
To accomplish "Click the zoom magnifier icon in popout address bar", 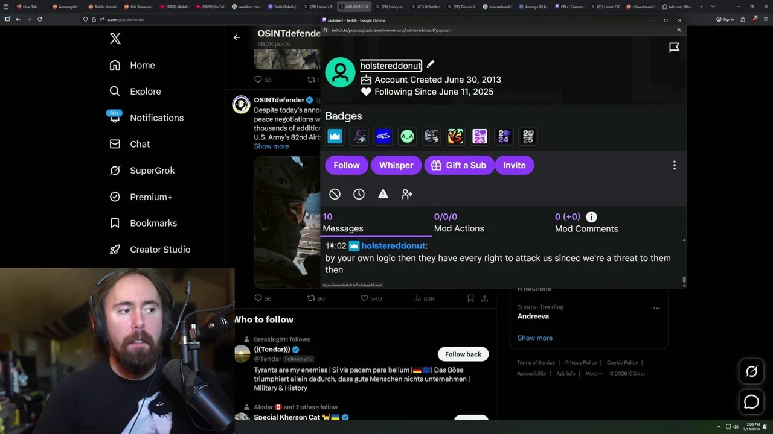I will (679, 30).
